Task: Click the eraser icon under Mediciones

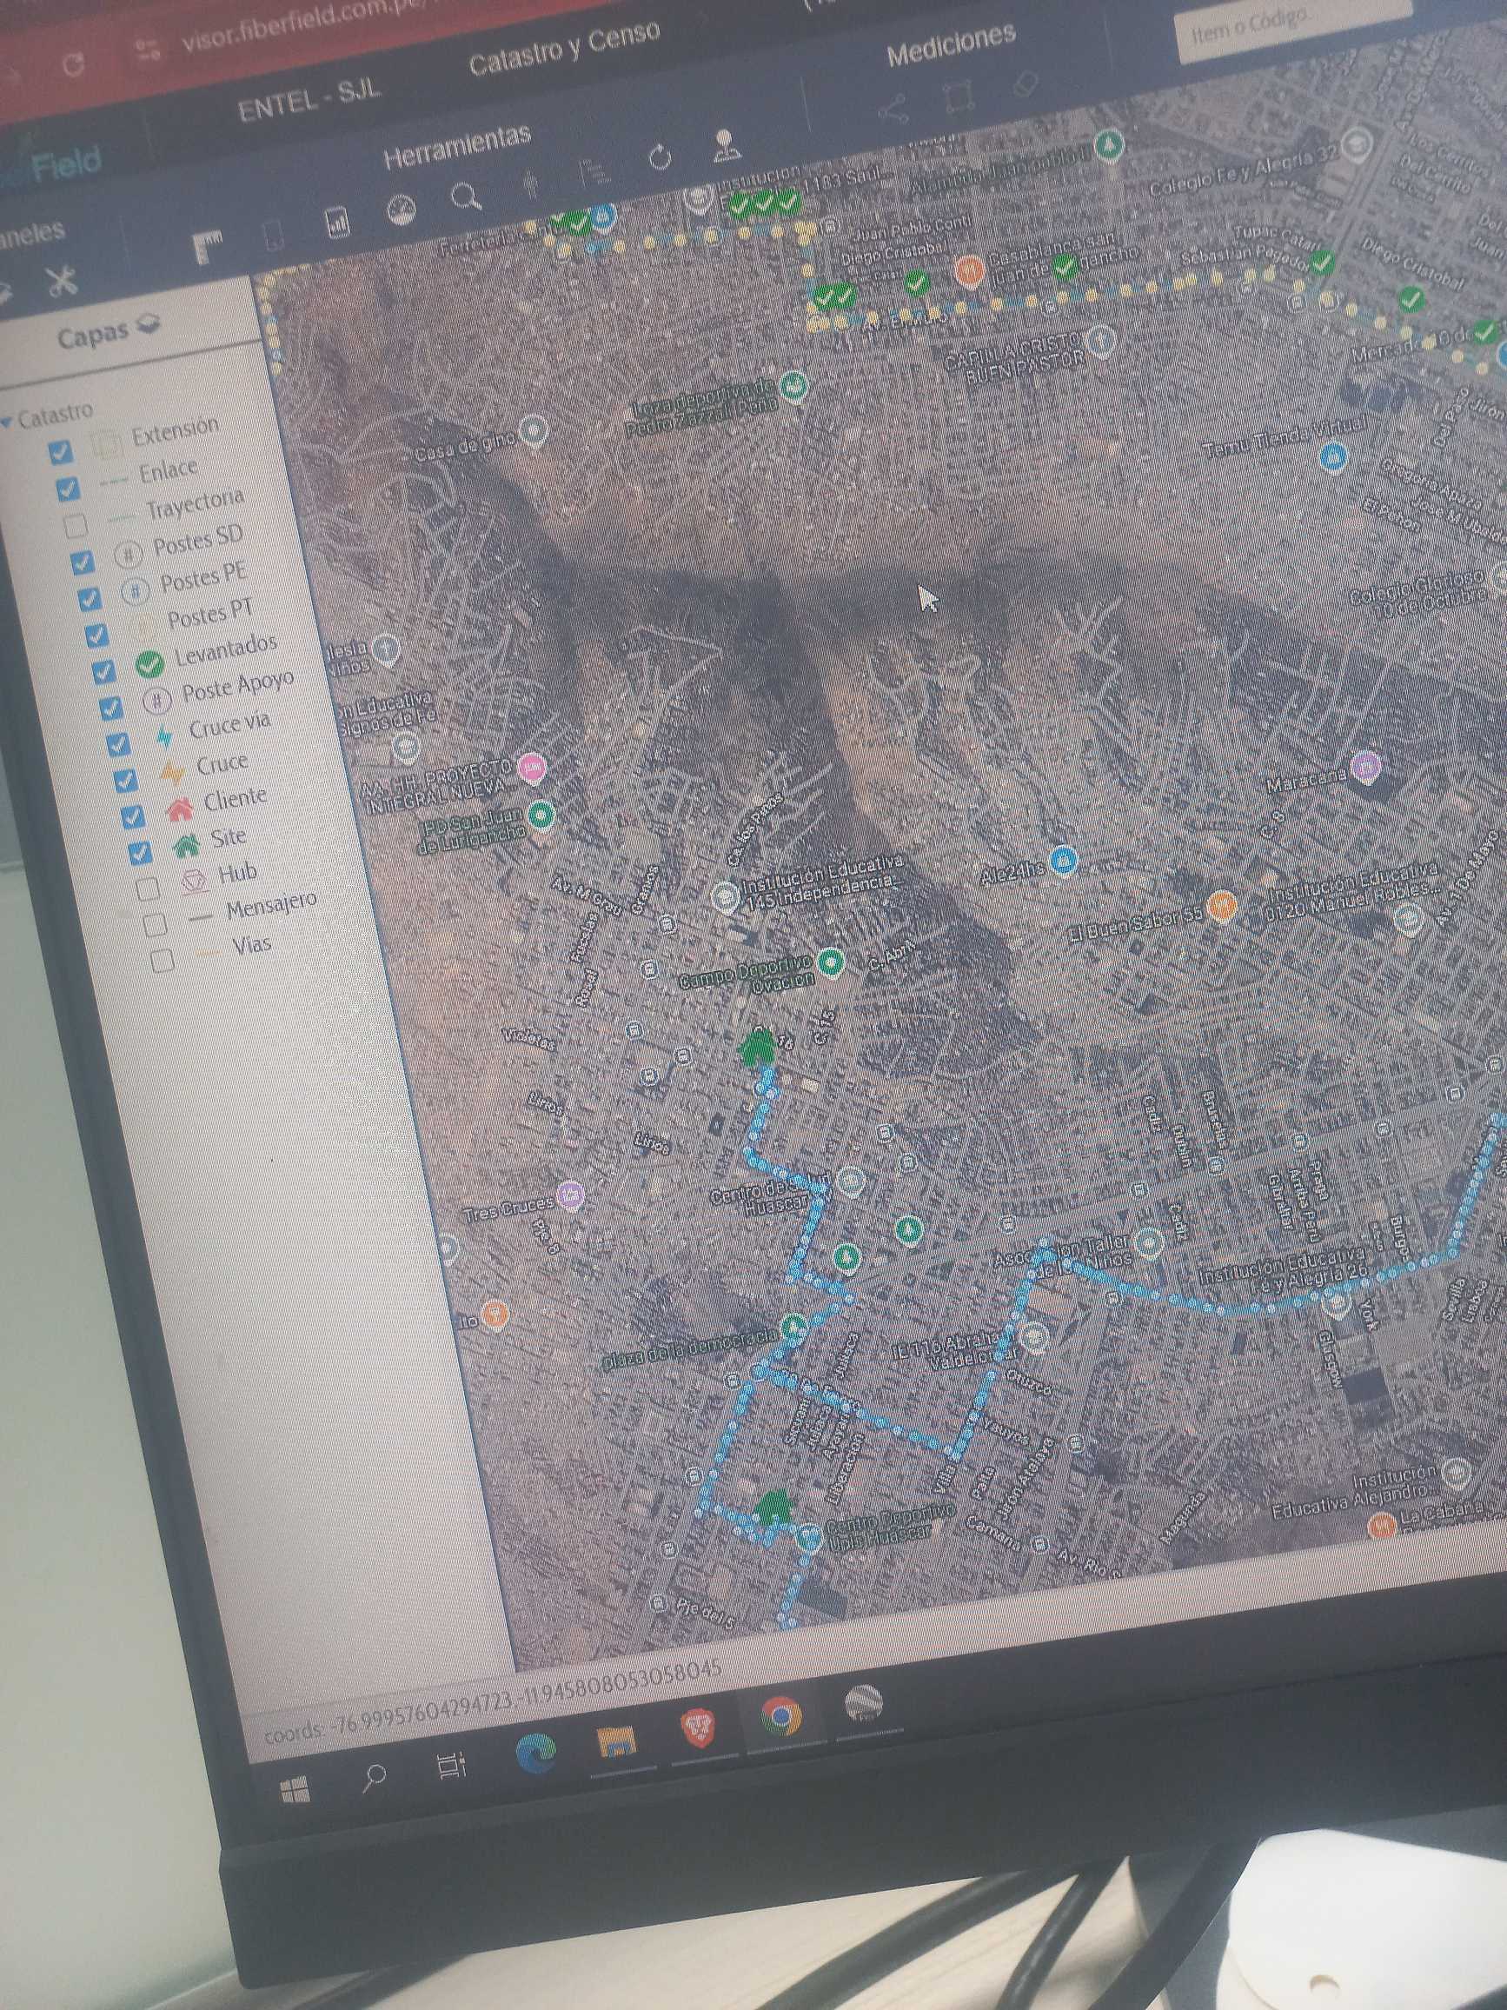Action: pyautogui.click(x=1024, y=84)
